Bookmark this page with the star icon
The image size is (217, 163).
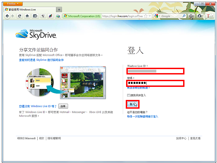(146, 16)
